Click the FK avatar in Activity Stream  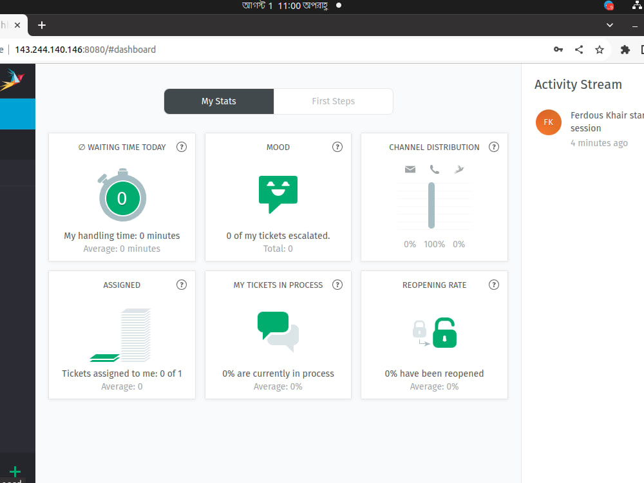[x=548, y=122]
